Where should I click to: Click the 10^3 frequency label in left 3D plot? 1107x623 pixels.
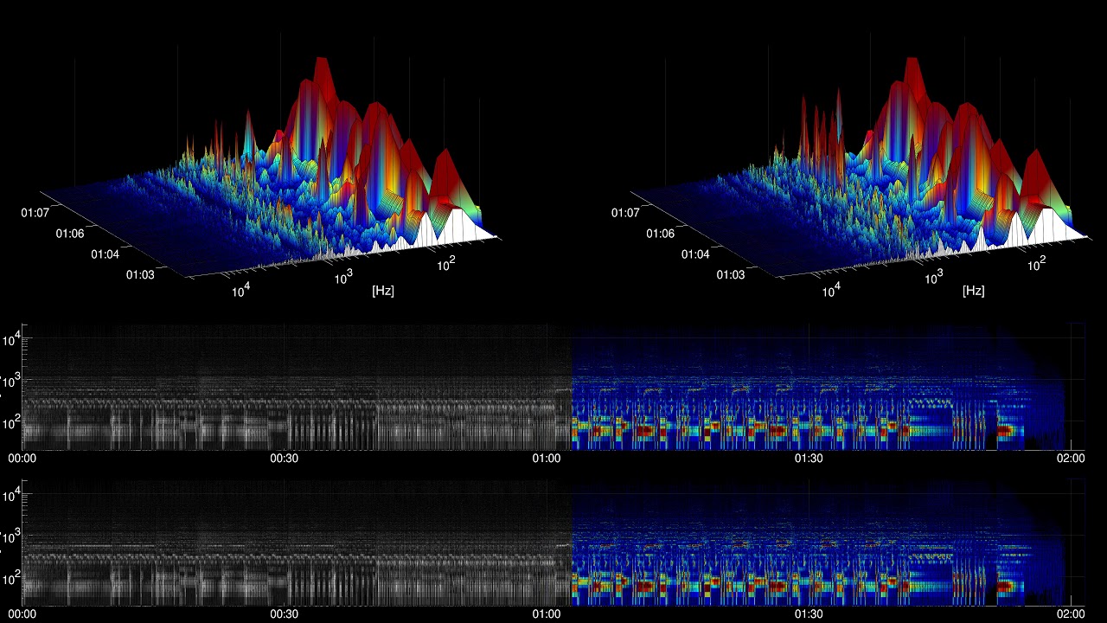(343, 276)
